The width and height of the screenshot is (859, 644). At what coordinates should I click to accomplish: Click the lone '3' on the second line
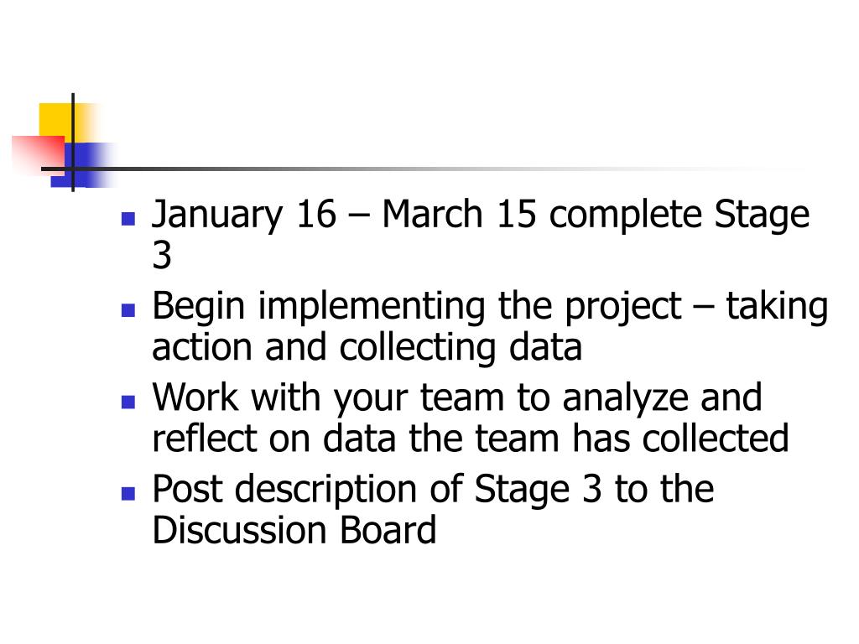(162, 255)
